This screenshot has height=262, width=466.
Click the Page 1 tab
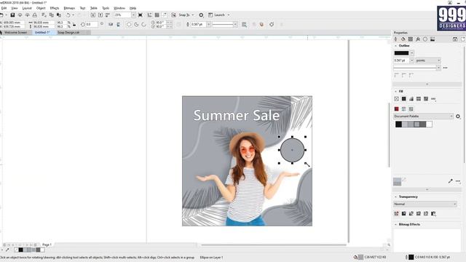(x=47, y=245)
